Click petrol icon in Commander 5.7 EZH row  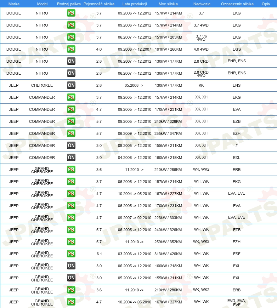(71, 133)
